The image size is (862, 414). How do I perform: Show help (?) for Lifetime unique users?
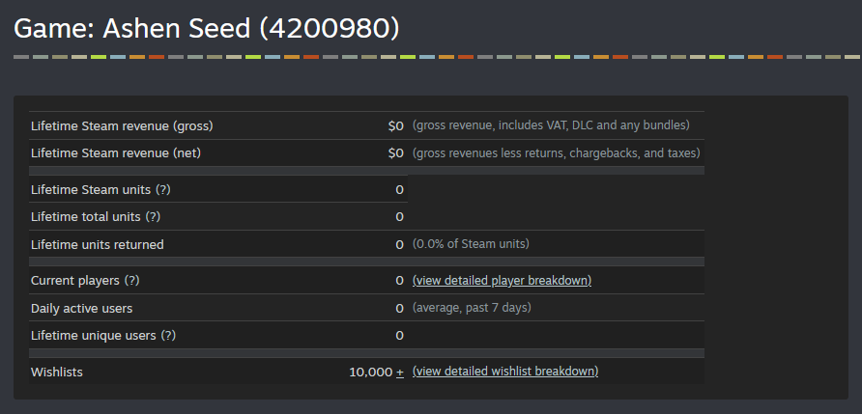tap(168, 335)
